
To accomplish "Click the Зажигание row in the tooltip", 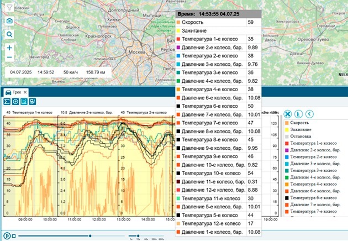I will [x=218, y=30].
